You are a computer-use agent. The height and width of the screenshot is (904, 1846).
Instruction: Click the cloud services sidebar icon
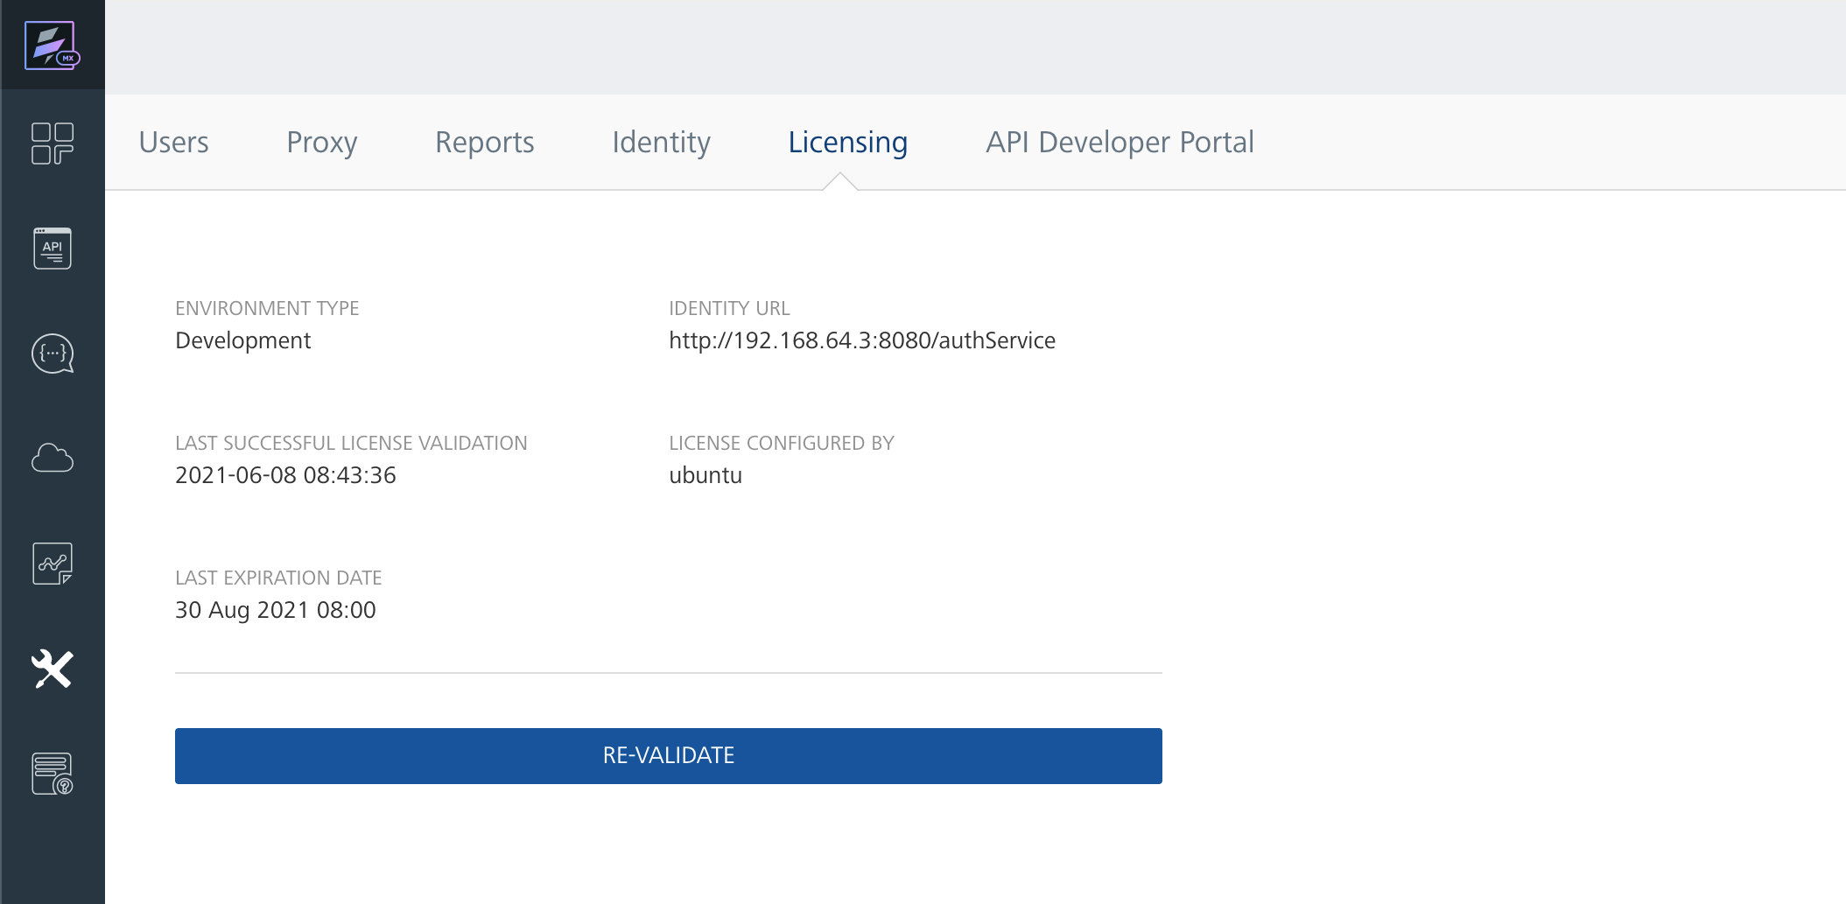tap(52, 458)
